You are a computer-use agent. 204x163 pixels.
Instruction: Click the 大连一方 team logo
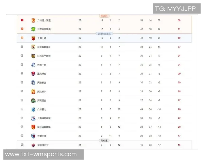coord(33,65)
